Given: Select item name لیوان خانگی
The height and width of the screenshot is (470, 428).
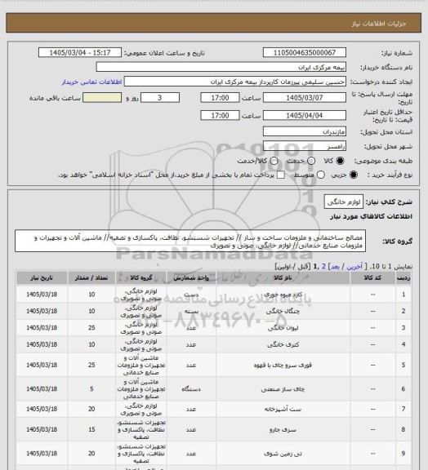Looking at the screenshot, I should [x=283, y=328].
